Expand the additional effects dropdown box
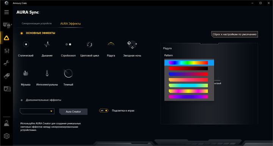 [x=37, y=111]
